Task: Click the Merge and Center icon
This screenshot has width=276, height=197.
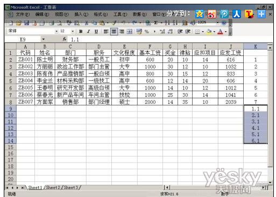Action: tap(129, 32)
